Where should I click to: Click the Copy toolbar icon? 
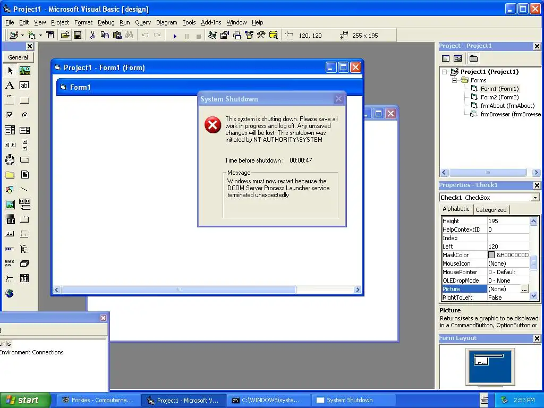point(105,35)
